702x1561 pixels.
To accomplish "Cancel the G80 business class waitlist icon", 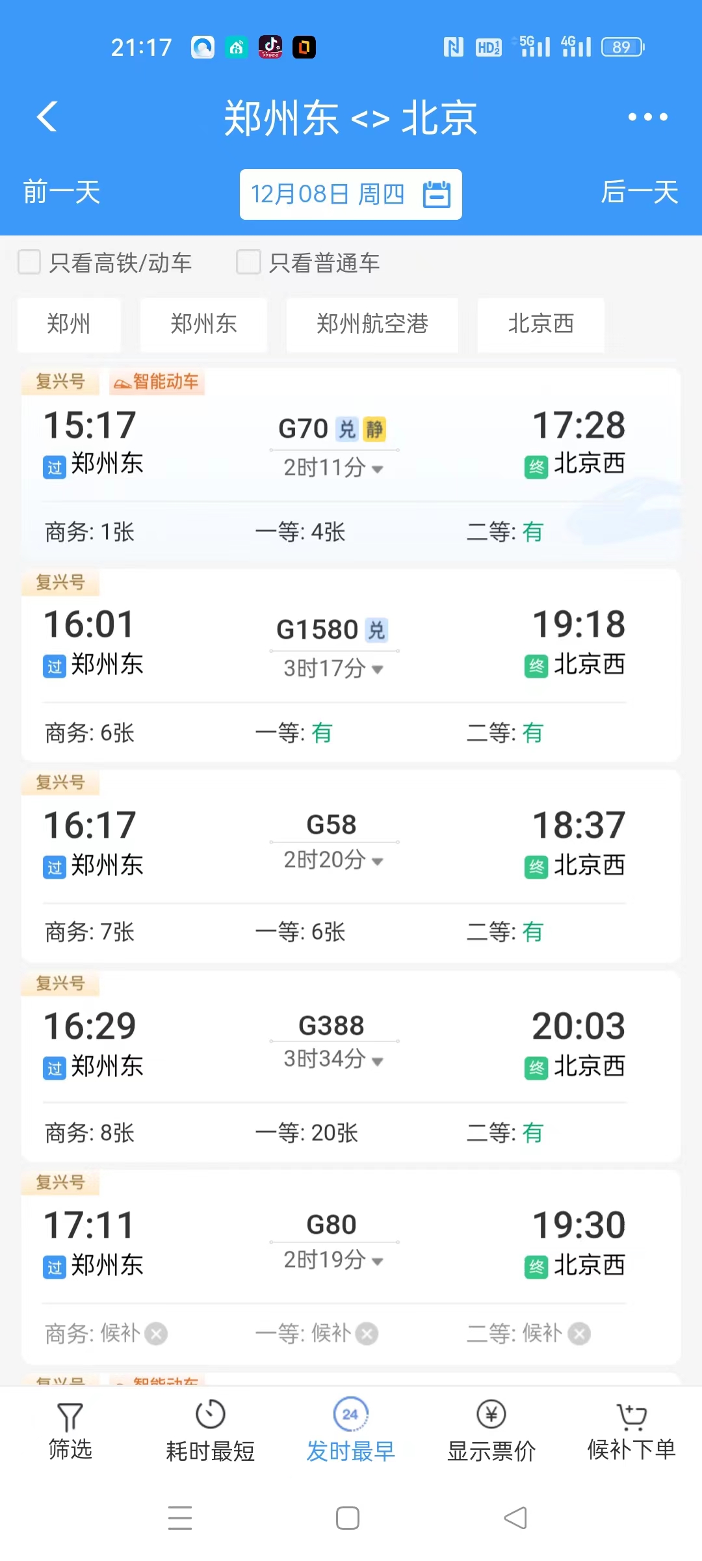I will [x=156, y=1335].
